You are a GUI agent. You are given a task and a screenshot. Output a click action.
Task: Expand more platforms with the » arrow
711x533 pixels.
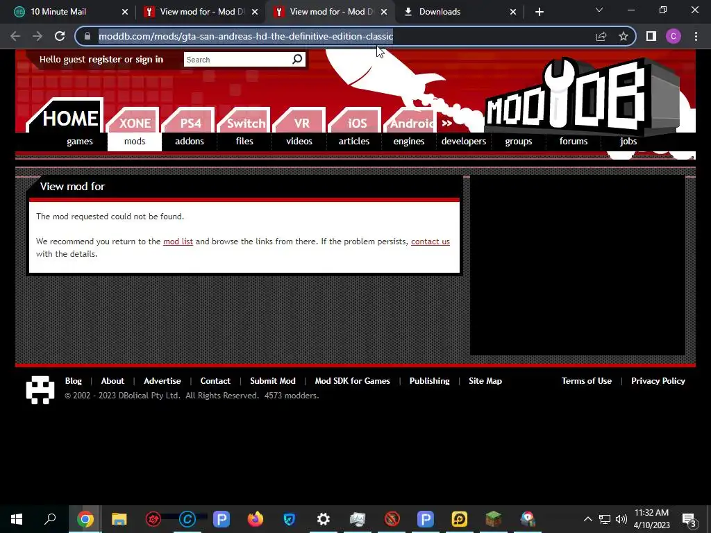tap(446, 124)
